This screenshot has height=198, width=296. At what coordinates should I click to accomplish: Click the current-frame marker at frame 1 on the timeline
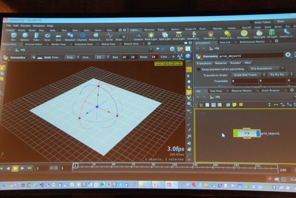pyautogui.click(x=75, y=166)
